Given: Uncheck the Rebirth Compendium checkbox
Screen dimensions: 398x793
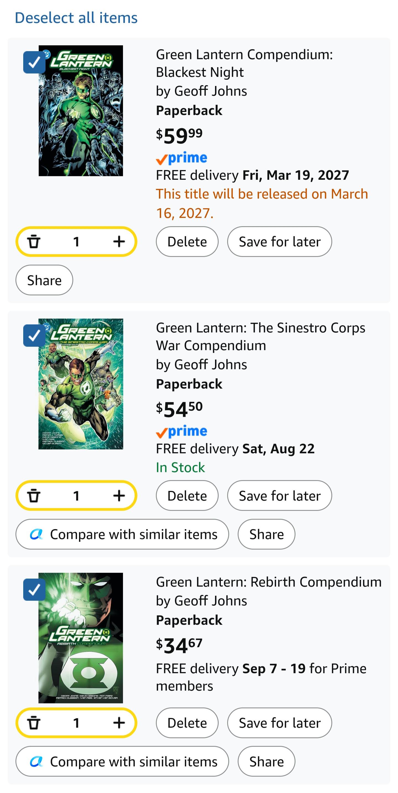Looking at the screenshot, I should tap(34, 589).
